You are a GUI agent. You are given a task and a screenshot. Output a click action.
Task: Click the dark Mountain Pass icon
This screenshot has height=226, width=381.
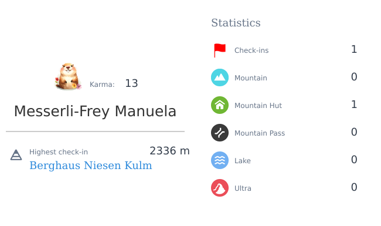pyautogui.click(x=220, y=133)
